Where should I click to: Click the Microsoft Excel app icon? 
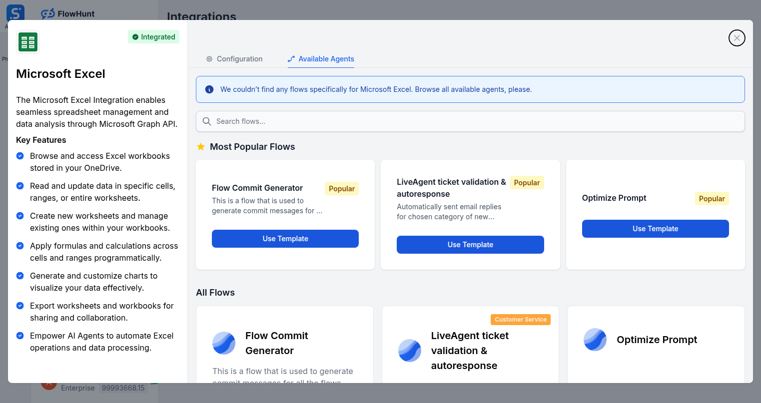point(28,42)
